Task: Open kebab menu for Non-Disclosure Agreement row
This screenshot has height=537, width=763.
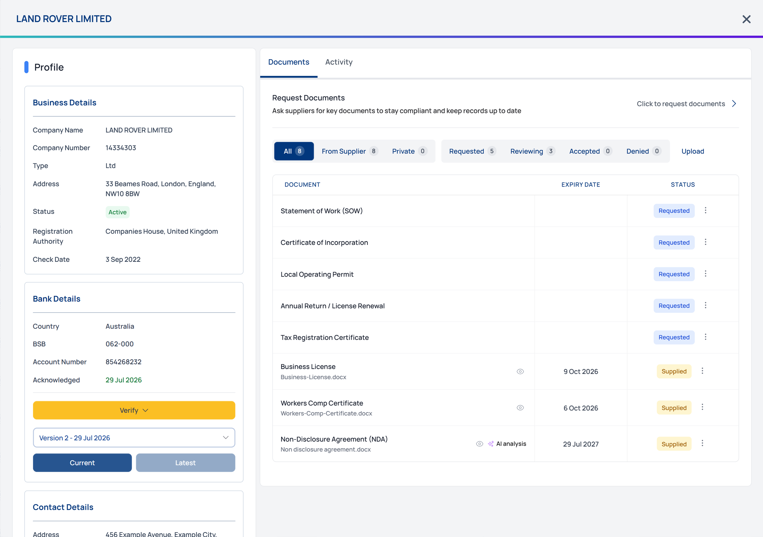Action: point(702,443)
